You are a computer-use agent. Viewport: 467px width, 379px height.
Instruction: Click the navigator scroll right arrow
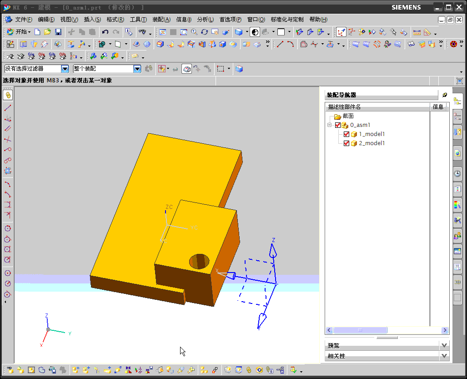pos(445,330)
